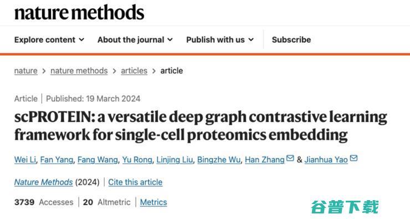Expand the Publish with us menu
Screen dimensions: 410x219
[220, 40]
